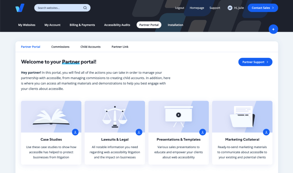Click the search magnifier icon

pos(85,8)
